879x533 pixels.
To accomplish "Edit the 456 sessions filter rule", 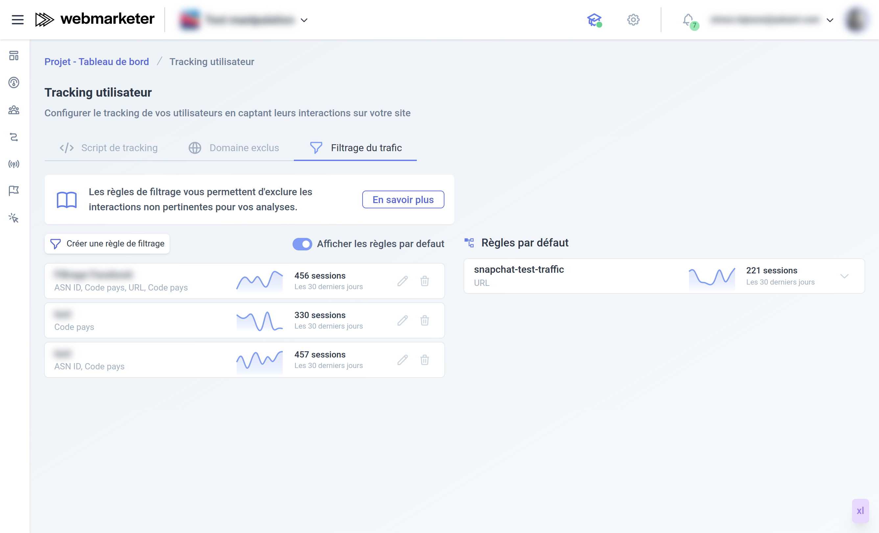I will click(403, 281).
